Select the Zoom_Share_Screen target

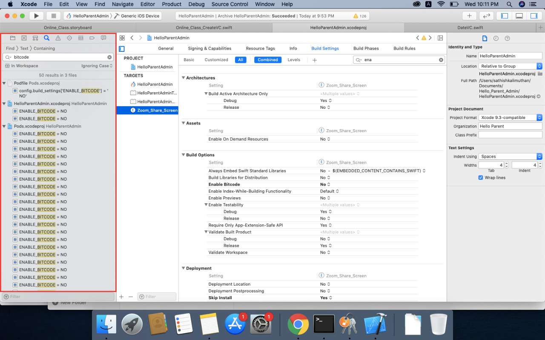point(147,110)
